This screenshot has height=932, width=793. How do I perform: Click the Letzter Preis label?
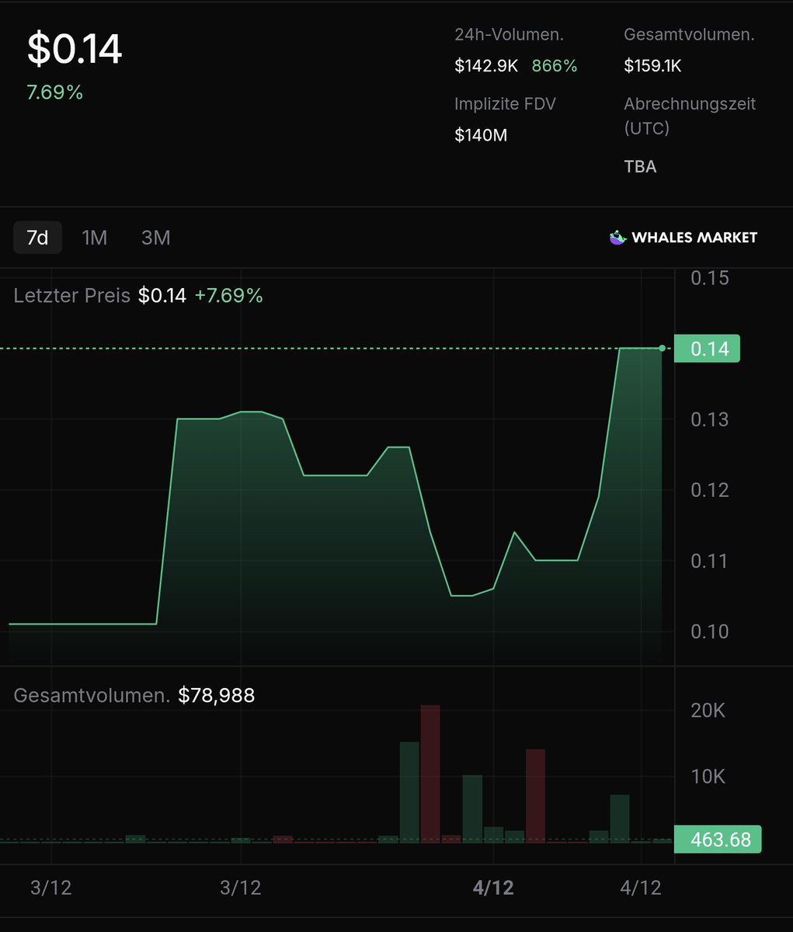(x=71, y=295)
